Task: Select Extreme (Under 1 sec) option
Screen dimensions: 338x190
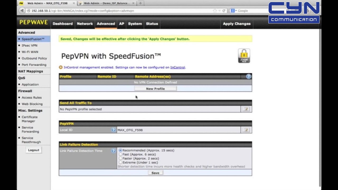Action: tap(120, 163)
